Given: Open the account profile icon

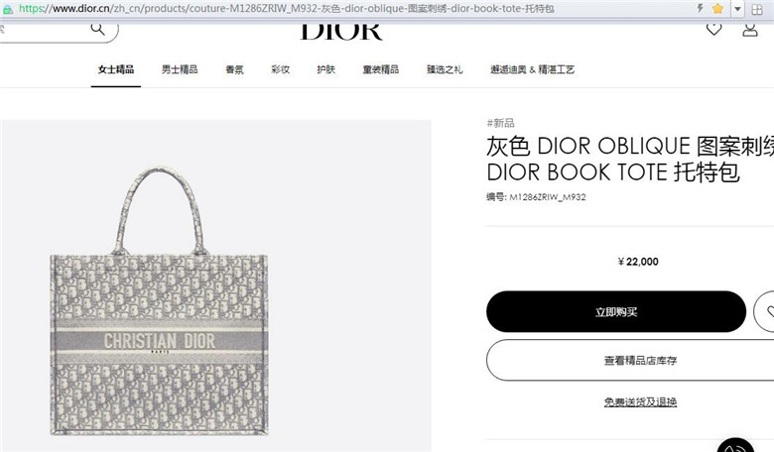Looking at the screenshot, I should coord(750,30).
